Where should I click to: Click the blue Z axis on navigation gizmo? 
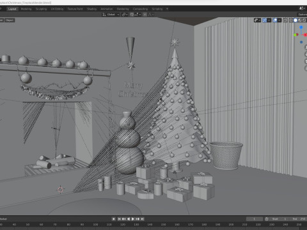301,27
